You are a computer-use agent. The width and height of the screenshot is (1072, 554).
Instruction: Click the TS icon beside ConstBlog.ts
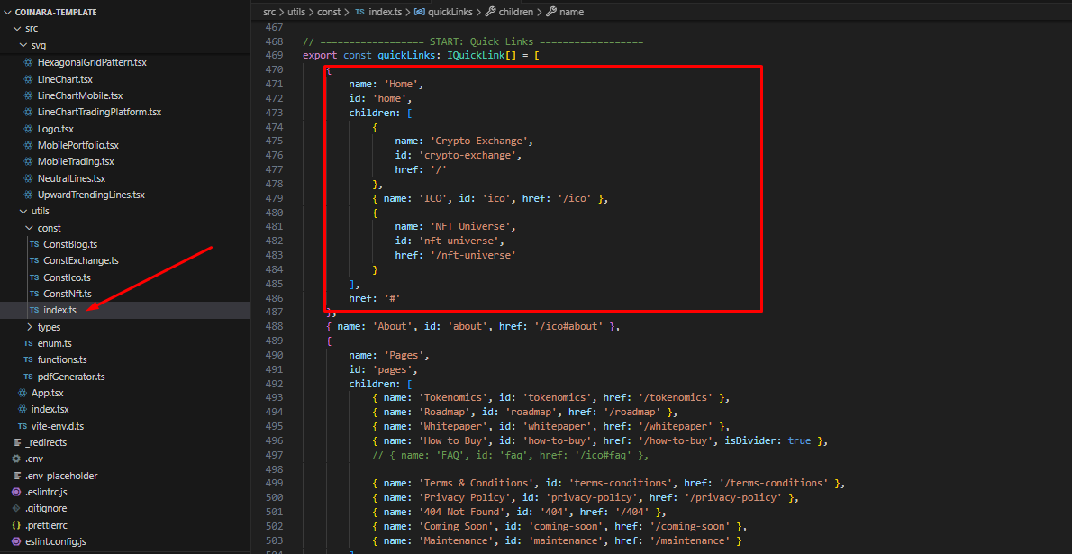[x=34, y=244]
